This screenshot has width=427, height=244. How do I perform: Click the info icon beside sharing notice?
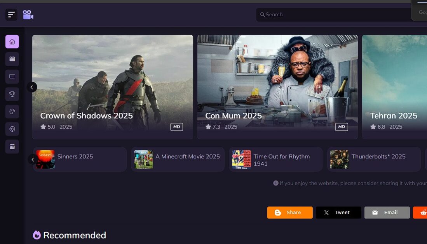[x=275, y=183]
